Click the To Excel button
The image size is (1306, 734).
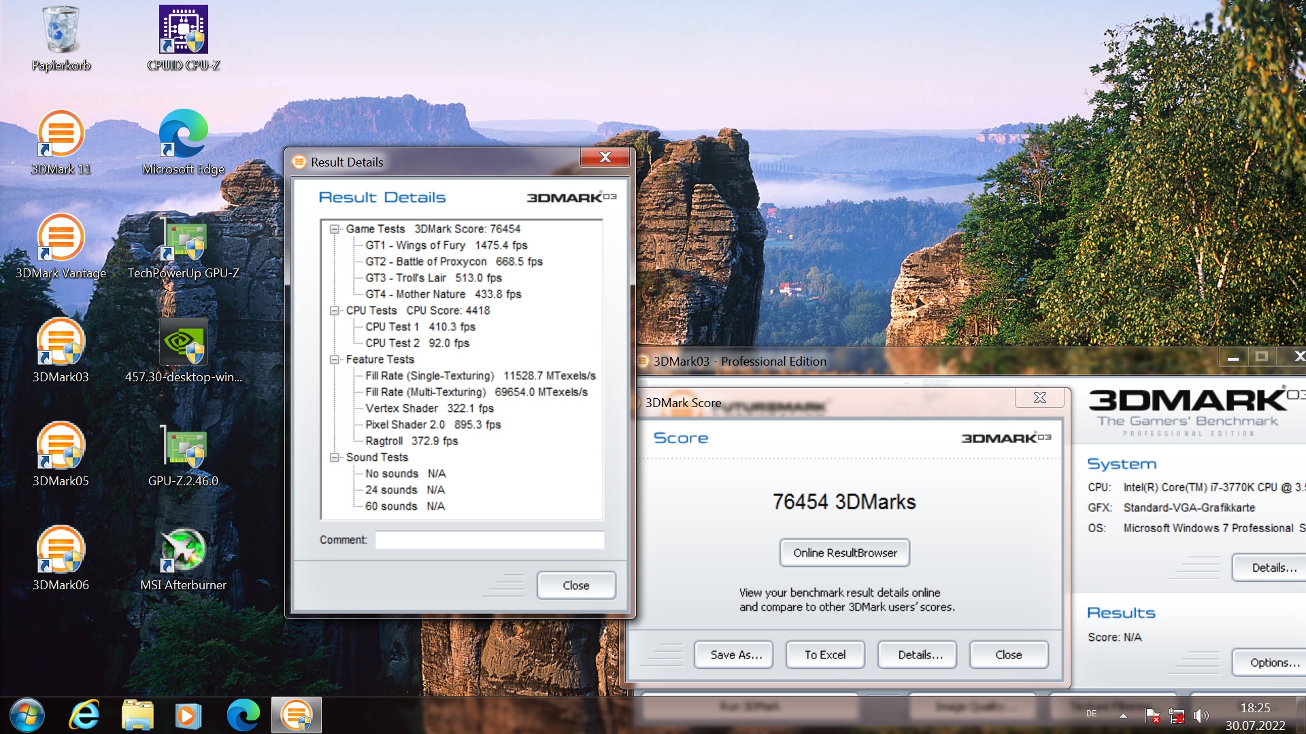[824, 654]
